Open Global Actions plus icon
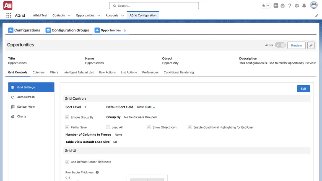The height and width of the screenshot is (181, 322). 276,6
